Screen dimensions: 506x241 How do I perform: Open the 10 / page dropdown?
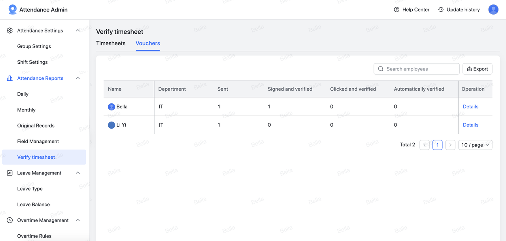tap(475, 145)
